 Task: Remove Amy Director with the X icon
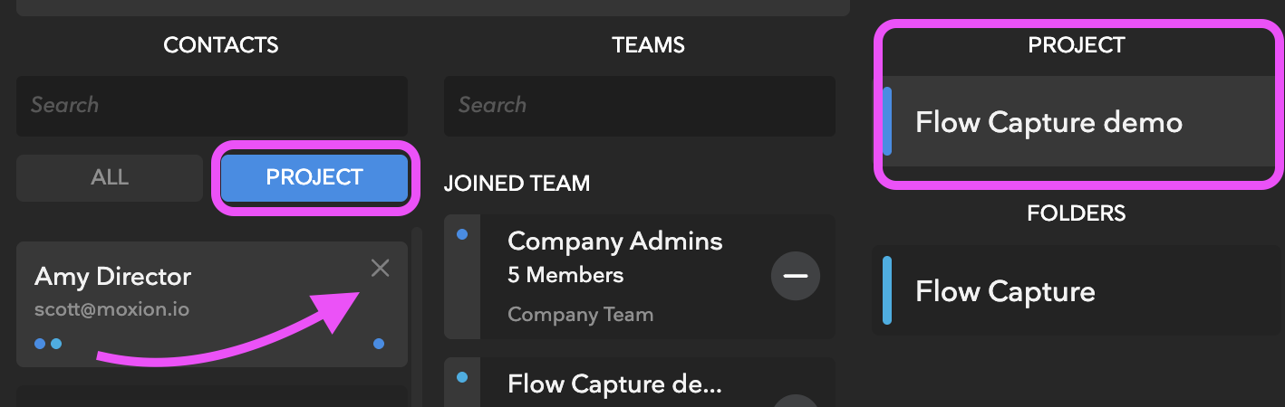[380, 268]
